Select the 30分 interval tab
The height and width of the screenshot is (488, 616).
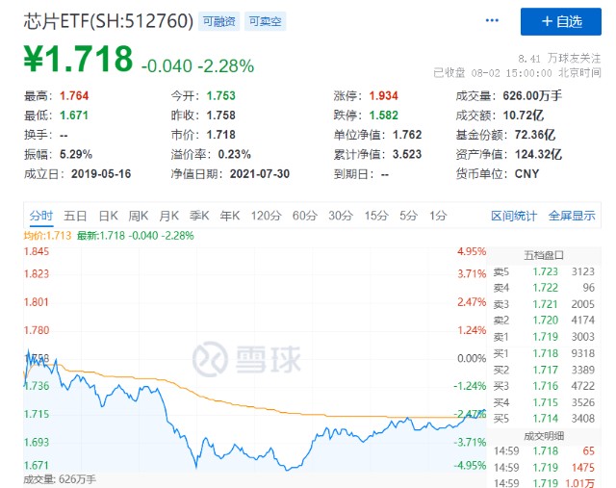point(341,216)
